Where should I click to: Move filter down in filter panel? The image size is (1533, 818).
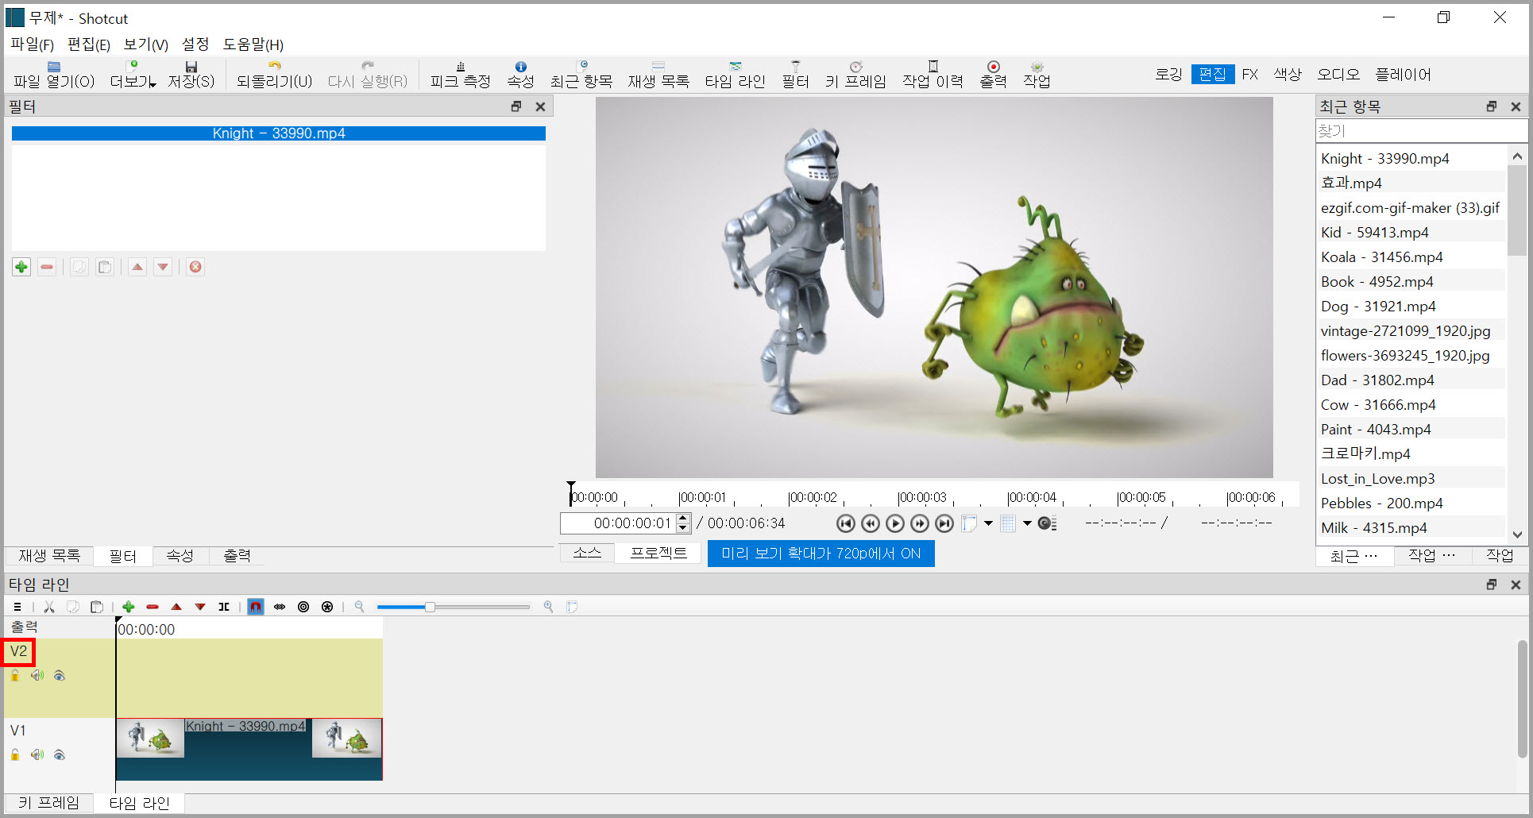point(163,267)
